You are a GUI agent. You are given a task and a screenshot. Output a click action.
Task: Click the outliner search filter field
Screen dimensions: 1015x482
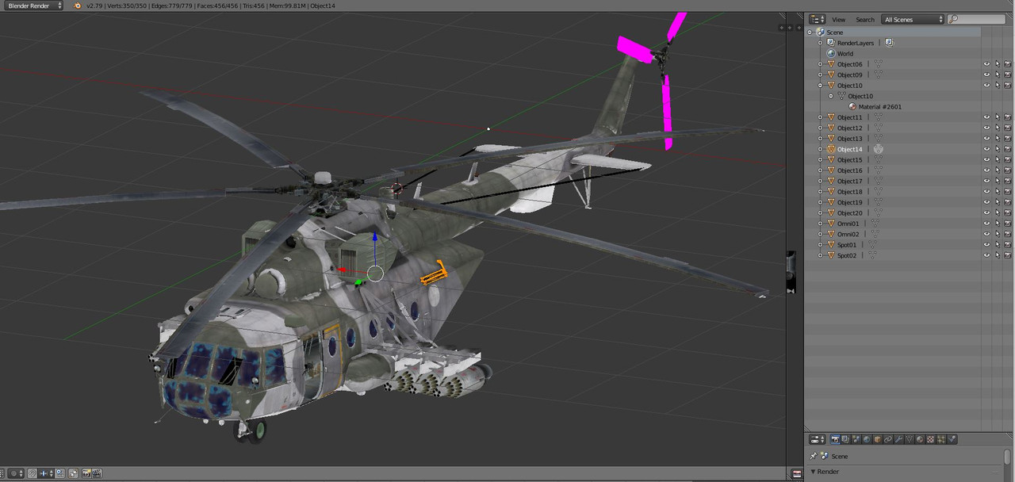tap(976, 19)
